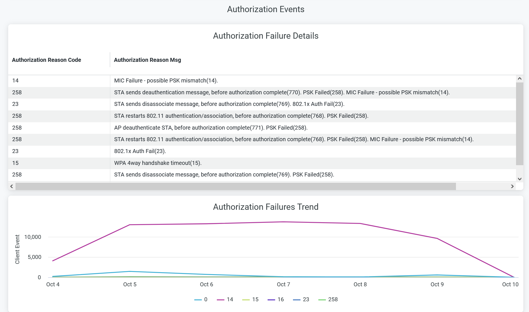
Task: Click the 802.1x Auth Fail(23) row
Action: 140,151
